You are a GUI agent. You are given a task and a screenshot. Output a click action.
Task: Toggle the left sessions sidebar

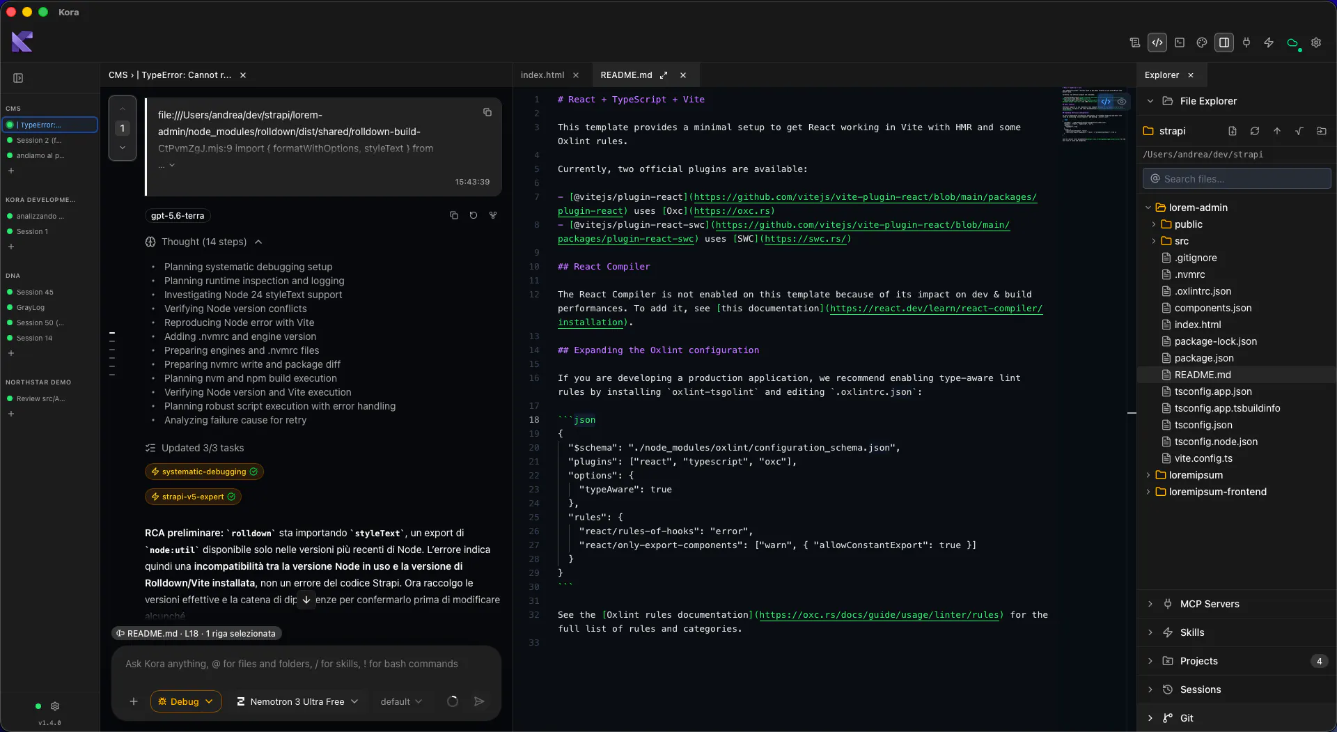[18, 78]
